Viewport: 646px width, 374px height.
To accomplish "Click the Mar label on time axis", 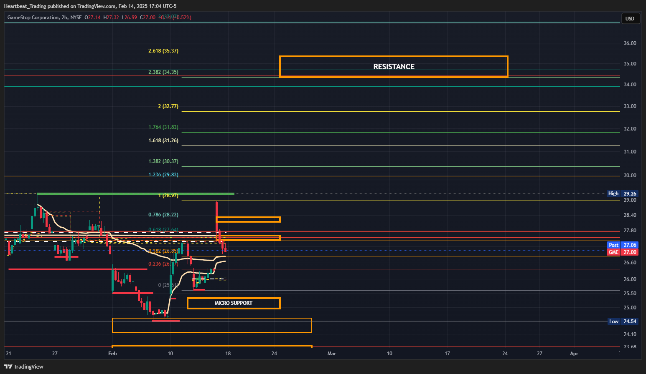I will (332, 354).
